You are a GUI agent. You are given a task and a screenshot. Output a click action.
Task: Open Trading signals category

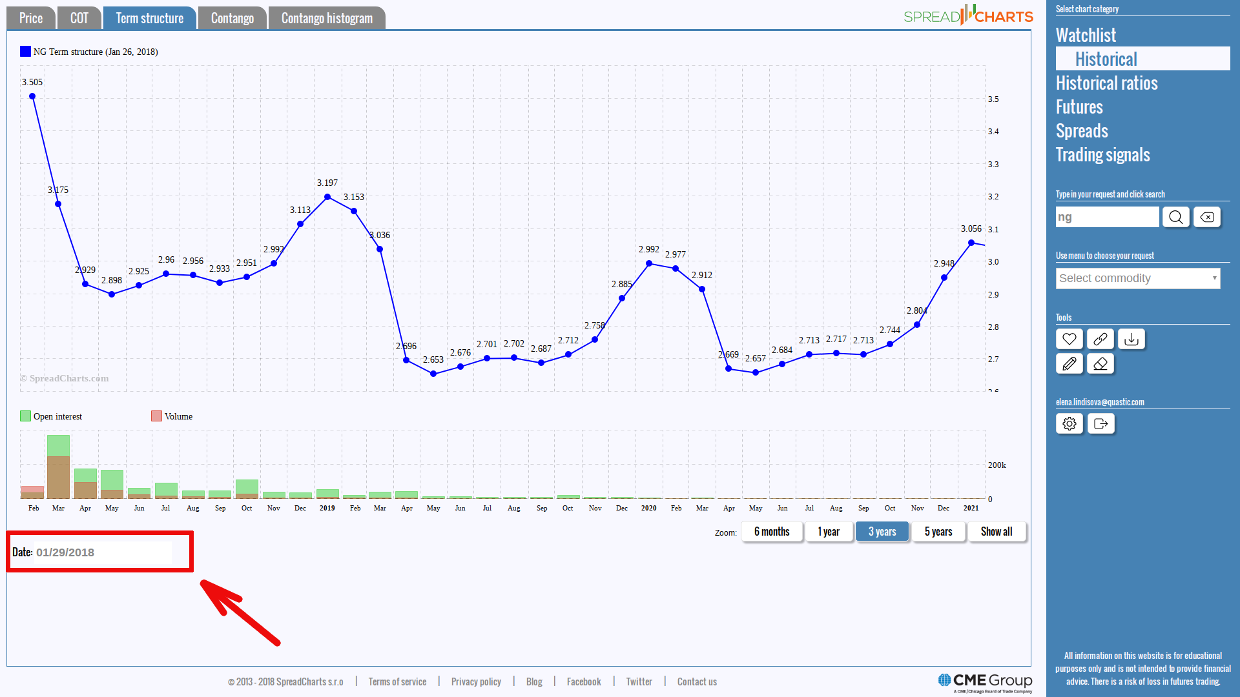[1102, 154]
